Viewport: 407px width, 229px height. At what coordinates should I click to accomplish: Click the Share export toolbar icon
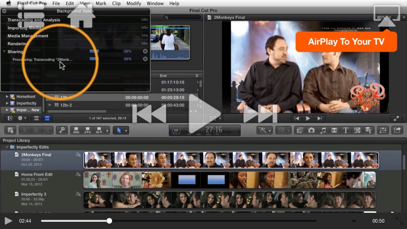pos(397,130)
